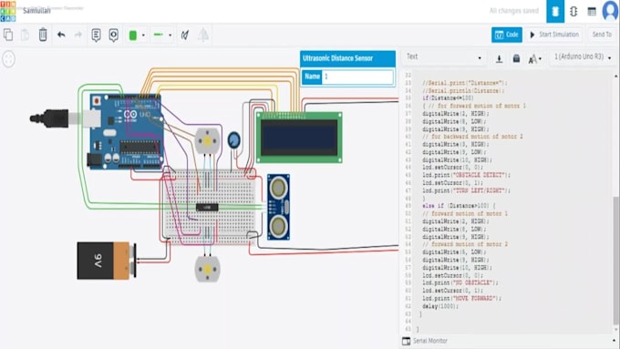This screenshot has height=349, width=620.
Task: Click the Send To button
Action: (602, 35)
